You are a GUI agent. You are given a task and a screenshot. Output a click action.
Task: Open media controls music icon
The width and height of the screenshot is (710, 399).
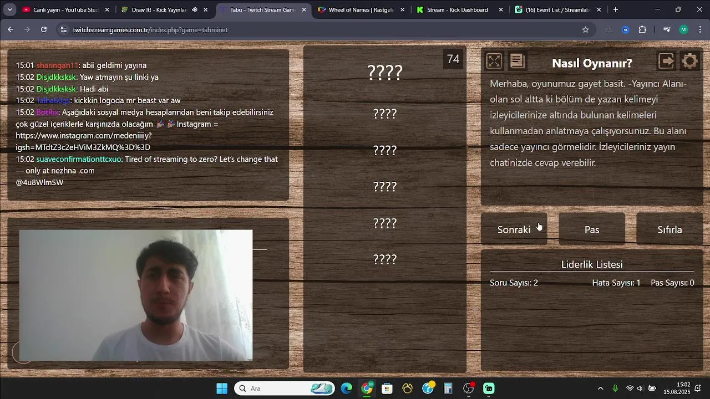pyautogui.click(x=667, y=29)
